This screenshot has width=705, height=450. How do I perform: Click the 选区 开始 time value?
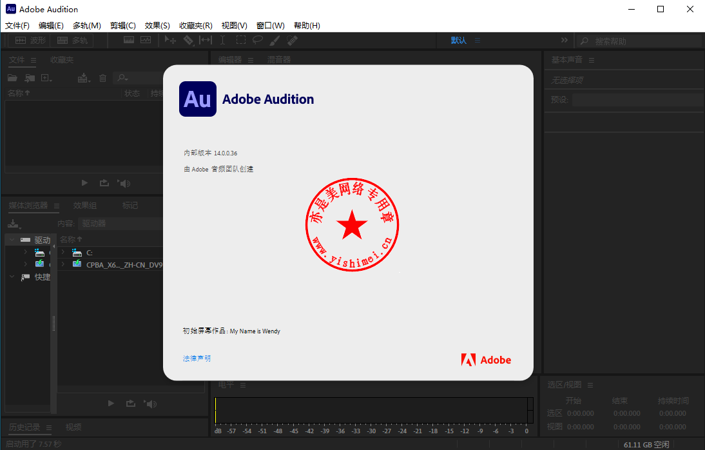point(581,413)
